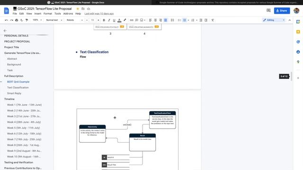This screenshot has height=170, width=303.
Task: Select right align
Action: pyautogui.click(x=160, y=20)
